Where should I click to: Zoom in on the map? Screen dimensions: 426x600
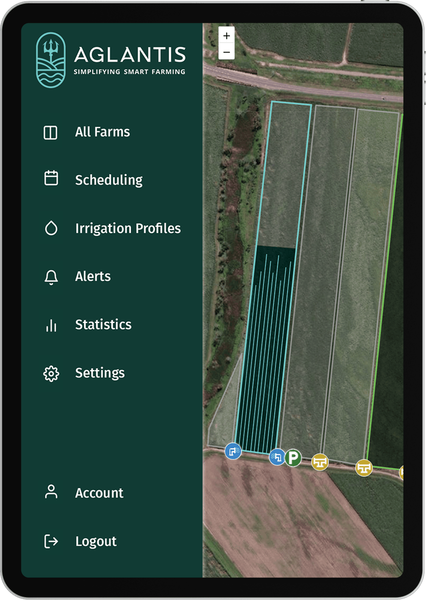coord(227,35)
